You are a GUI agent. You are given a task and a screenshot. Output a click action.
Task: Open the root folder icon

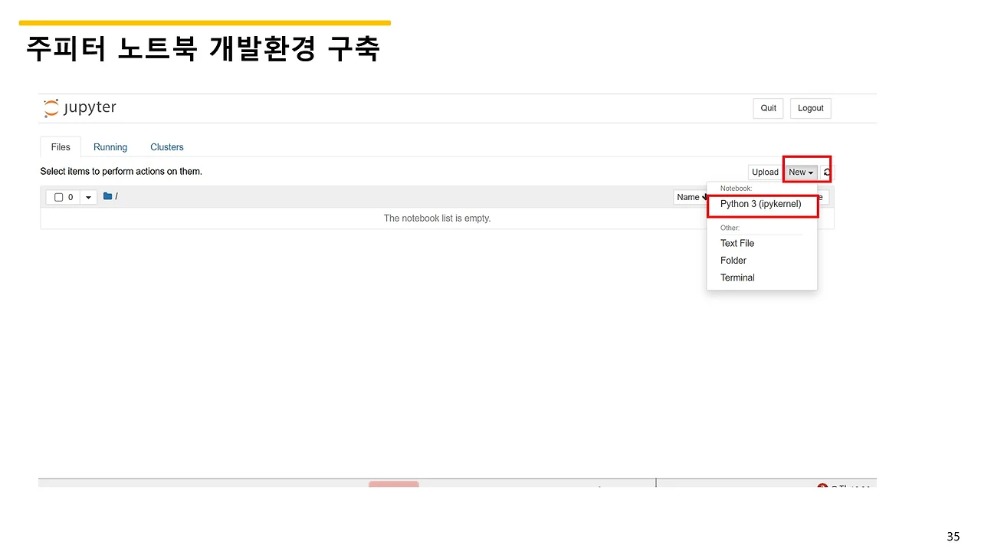[x=108, y=196]
